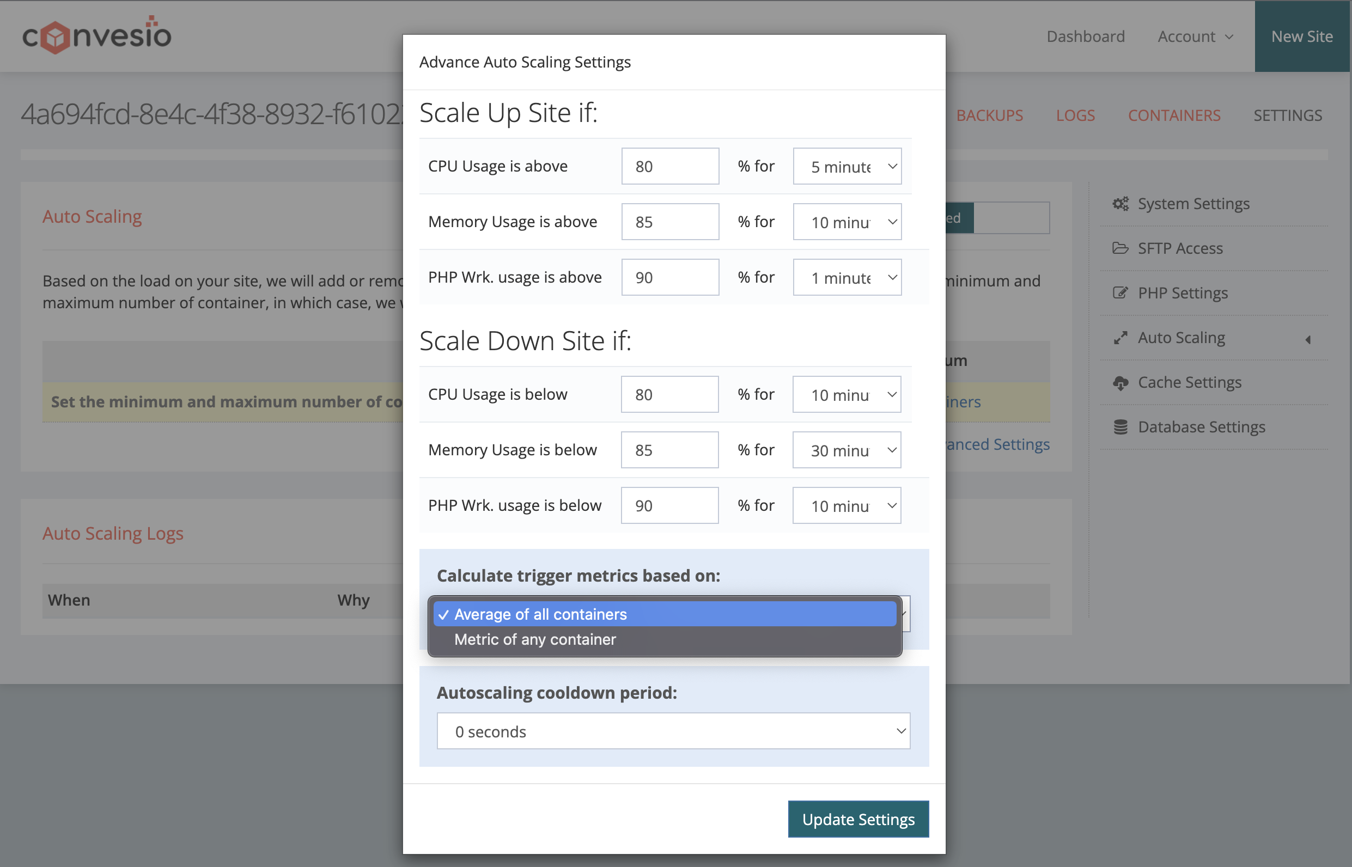This screenshot has height=867, width=1352.
Task: Select 'Average of all containers' option
Action: click(540, 614)
